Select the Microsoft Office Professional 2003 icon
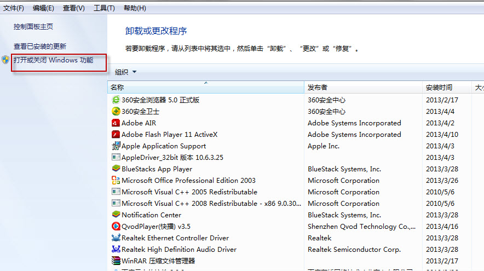Screen dimensions: 484x271 point(116,181)
